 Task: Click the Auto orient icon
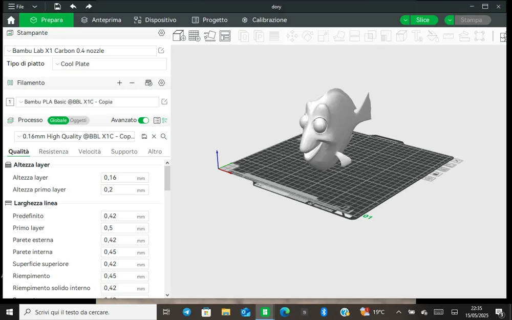[x=210, y=36]
